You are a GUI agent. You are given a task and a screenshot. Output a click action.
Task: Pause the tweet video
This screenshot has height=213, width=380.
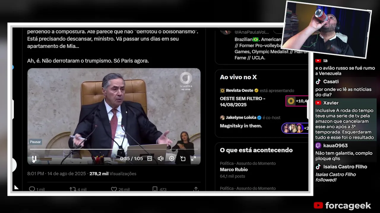click(34, 159)
